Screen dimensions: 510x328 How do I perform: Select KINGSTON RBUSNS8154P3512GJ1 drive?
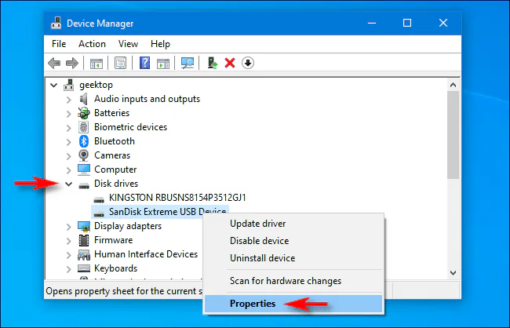(177, 198)
